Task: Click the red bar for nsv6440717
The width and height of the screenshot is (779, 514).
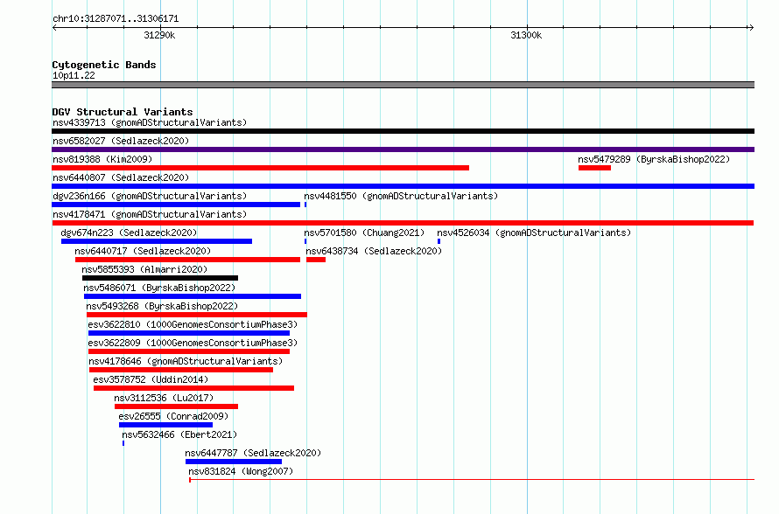Action: pyautogui.click(x=188, y=260)
